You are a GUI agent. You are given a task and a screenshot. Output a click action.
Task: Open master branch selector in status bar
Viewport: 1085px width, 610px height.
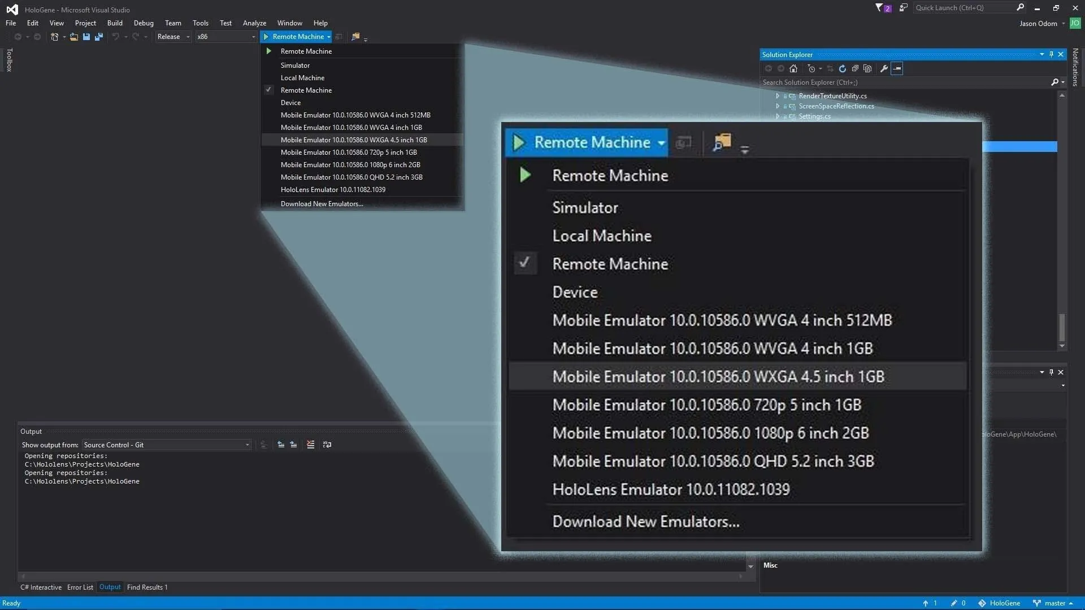point(1053,603)
